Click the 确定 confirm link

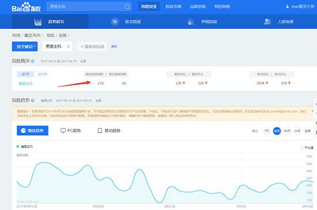click(114, 46)
